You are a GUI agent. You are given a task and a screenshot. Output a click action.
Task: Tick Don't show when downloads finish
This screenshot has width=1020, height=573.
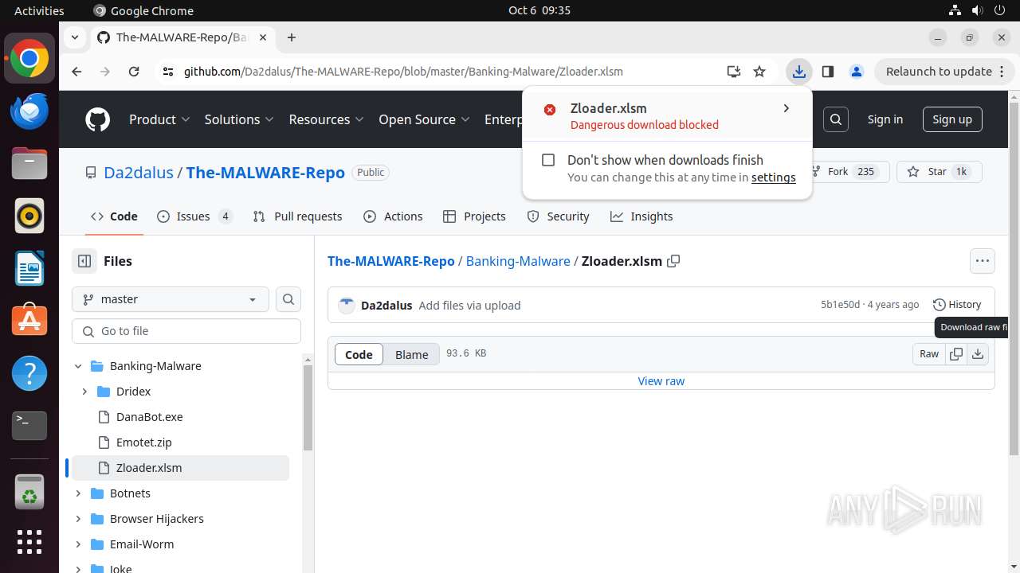(x=548, y=160)
